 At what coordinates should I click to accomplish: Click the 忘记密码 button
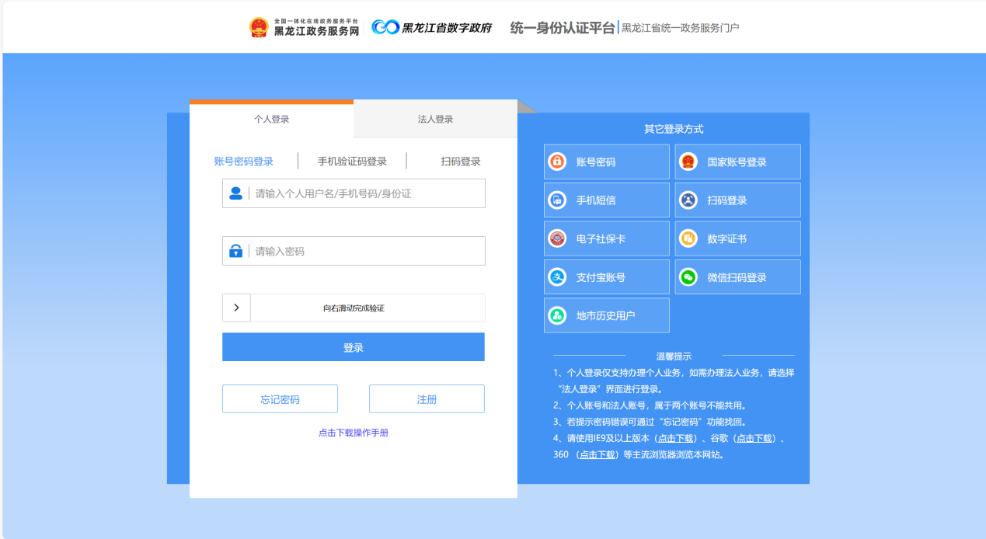tap(280, 399)
